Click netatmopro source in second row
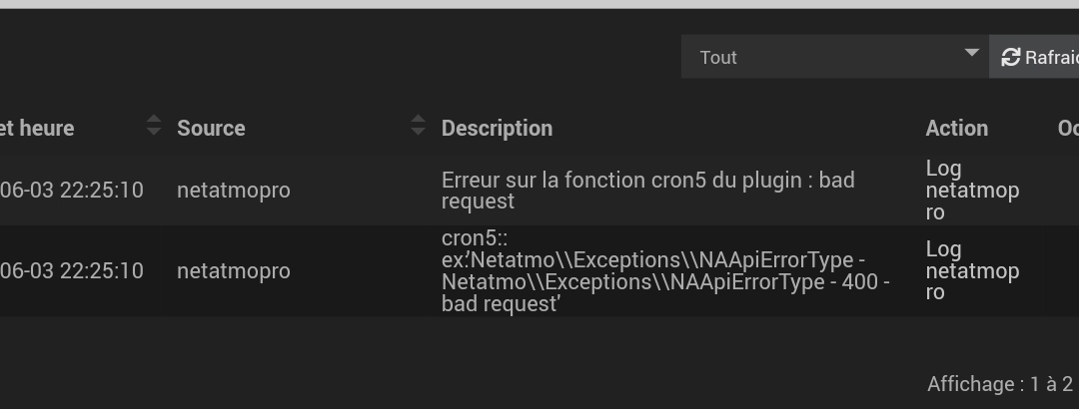Screen dimensions: 1079x409 pos(233,270)
